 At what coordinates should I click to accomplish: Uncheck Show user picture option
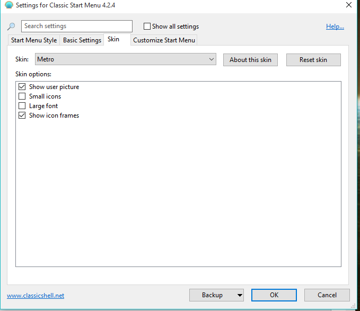point(22,87)
